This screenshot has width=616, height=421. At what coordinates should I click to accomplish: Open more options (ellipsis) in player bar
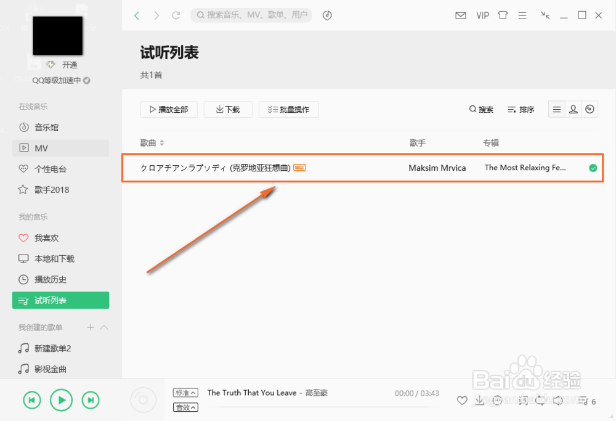[x=498, y=401]
